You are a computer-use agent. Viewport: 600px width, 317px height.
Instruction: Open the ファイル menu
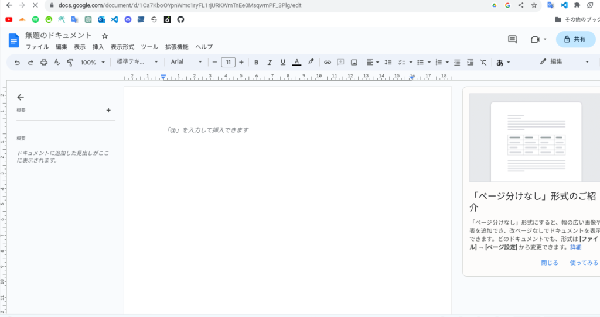37,47
